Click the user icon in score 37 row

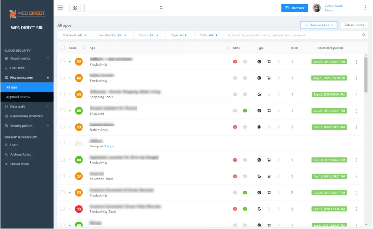(279, 176)
